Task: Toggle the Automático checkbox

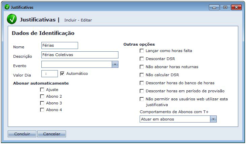Action: (62, 74)
